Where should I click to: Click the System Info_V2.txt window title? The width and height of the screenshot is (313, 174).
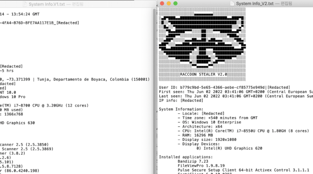pyautogui.click(x=255, y=4)
